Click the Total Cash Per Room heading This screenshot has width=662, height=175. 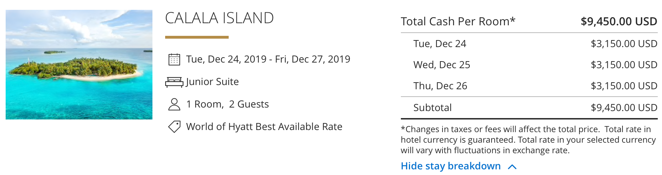[458, 21]
